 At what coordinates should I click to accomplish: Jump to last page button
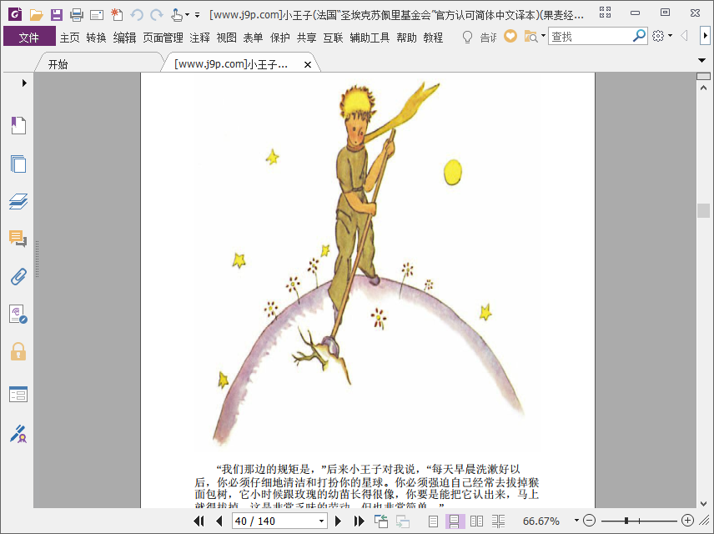359,521
